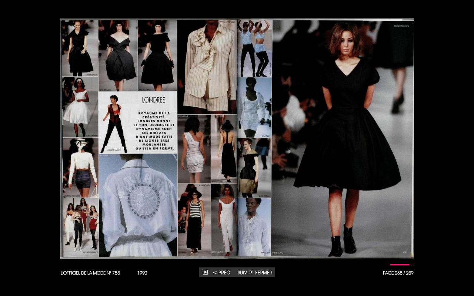Click the two dancers in blue sequined tops

click(x=255, y=48)
